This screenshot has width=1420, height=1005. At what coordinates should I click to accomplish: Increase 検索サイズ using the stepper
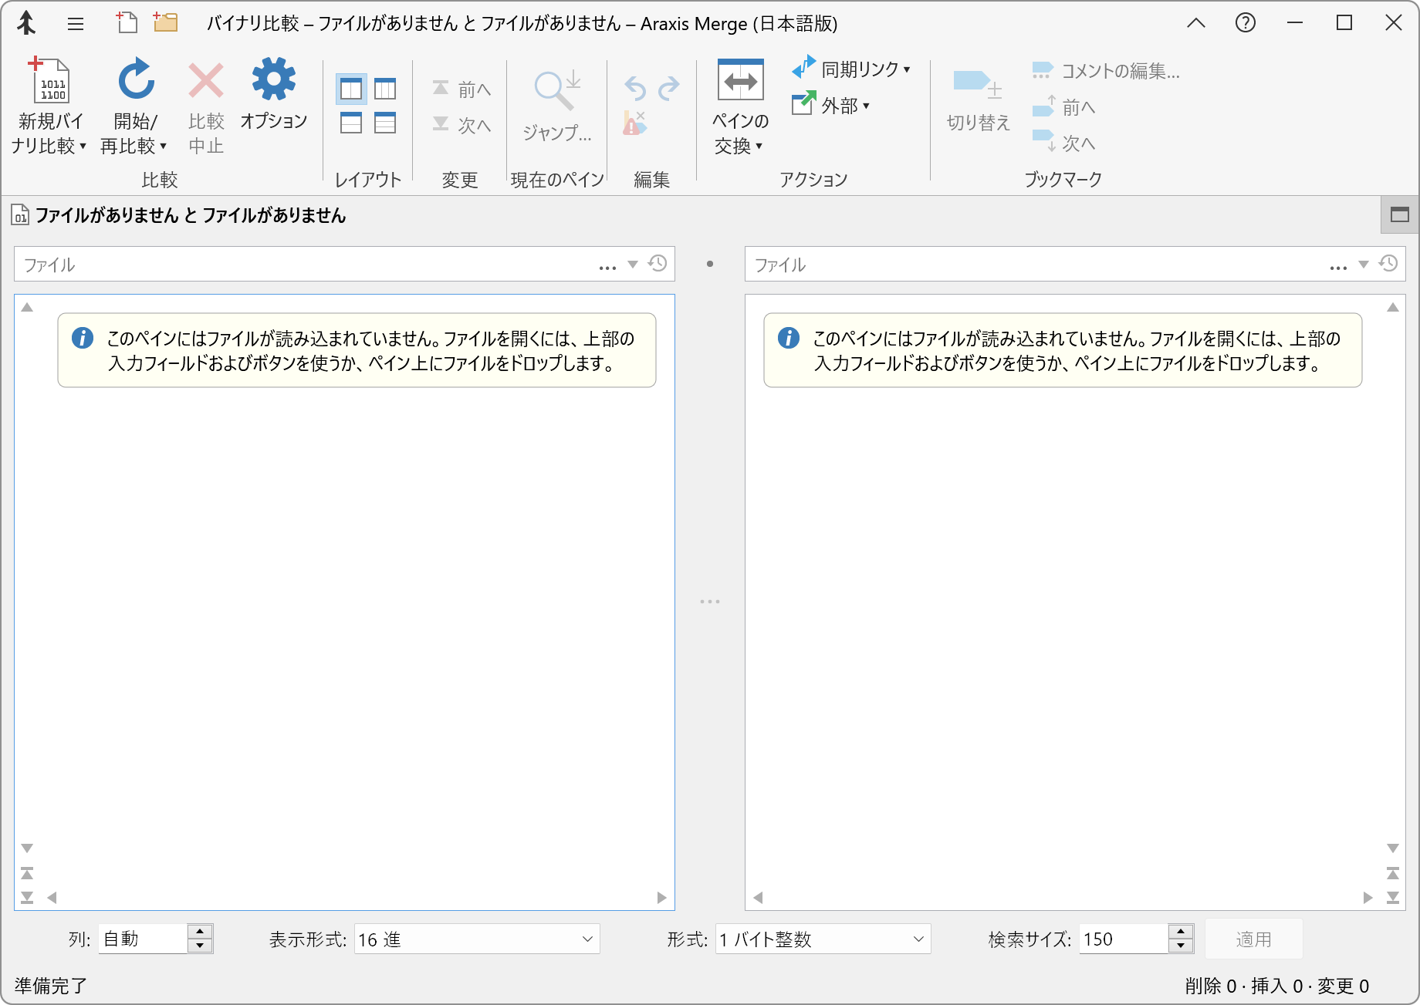click(x=1180, y=933)
